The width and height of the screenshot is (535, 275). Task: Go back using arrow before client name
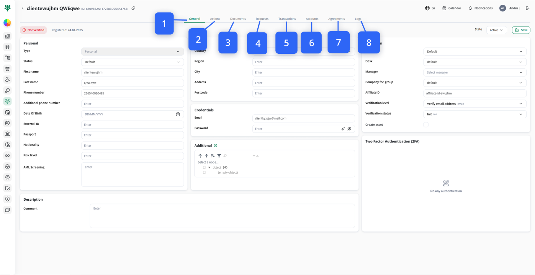(23, 8)
